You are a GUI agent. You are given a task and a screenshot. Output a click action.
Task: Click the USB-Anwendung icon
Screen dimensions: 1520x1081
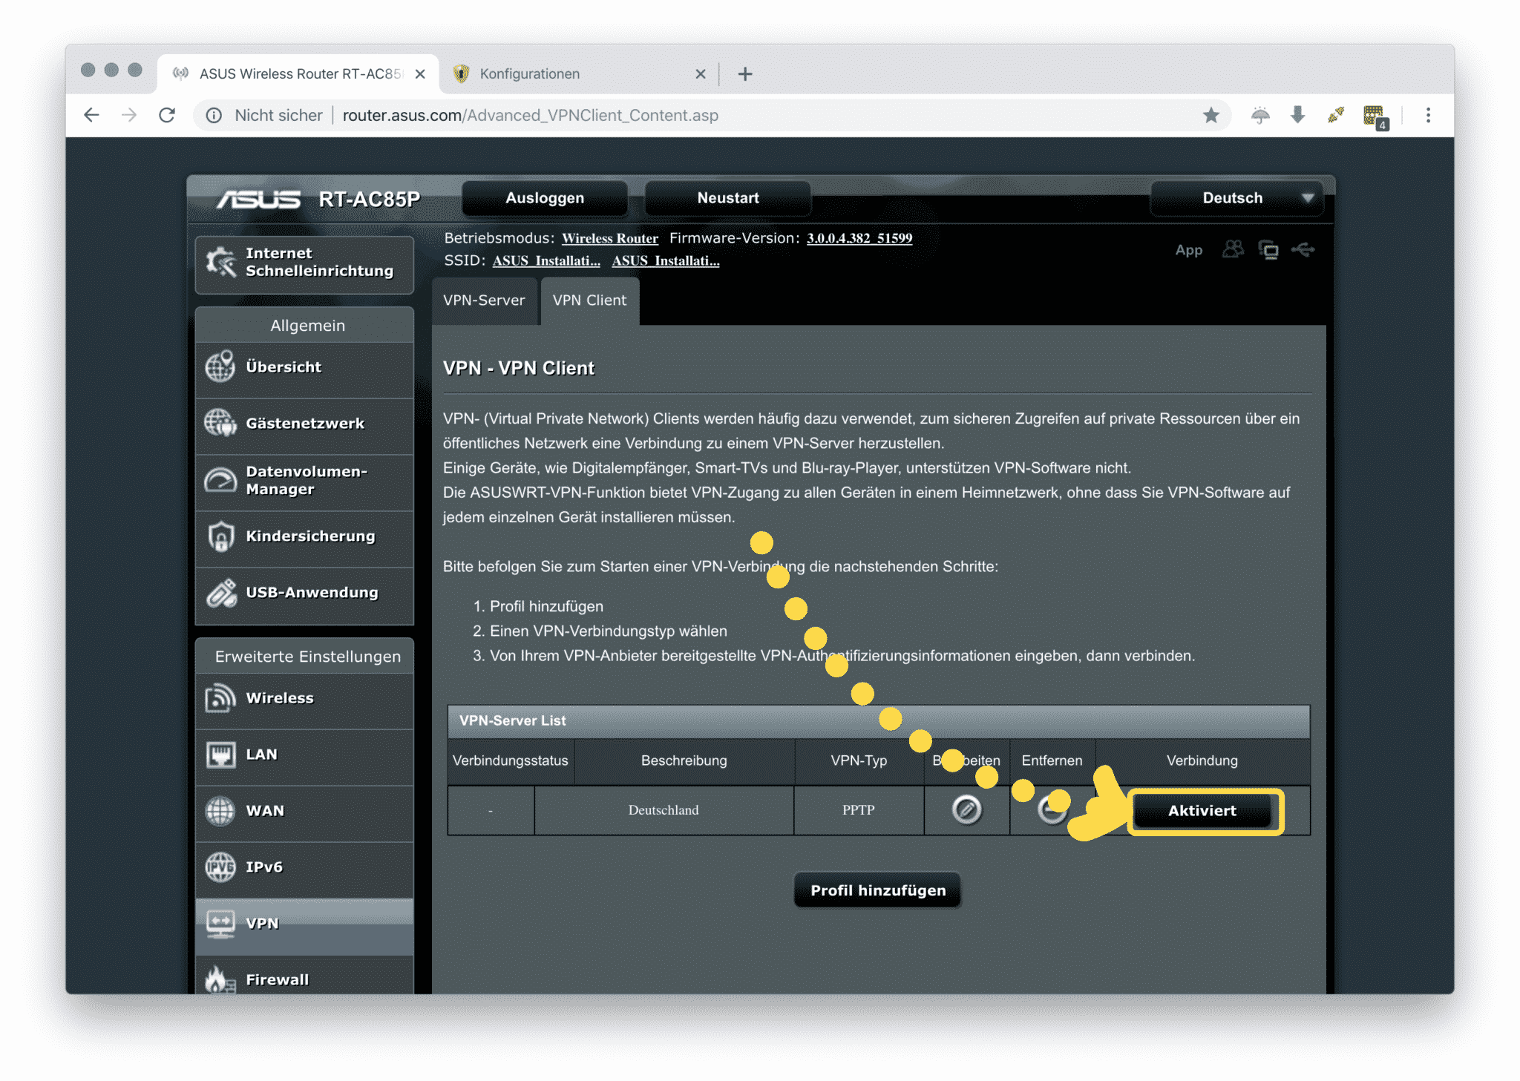pyautogui.click(x=220, y=592)
